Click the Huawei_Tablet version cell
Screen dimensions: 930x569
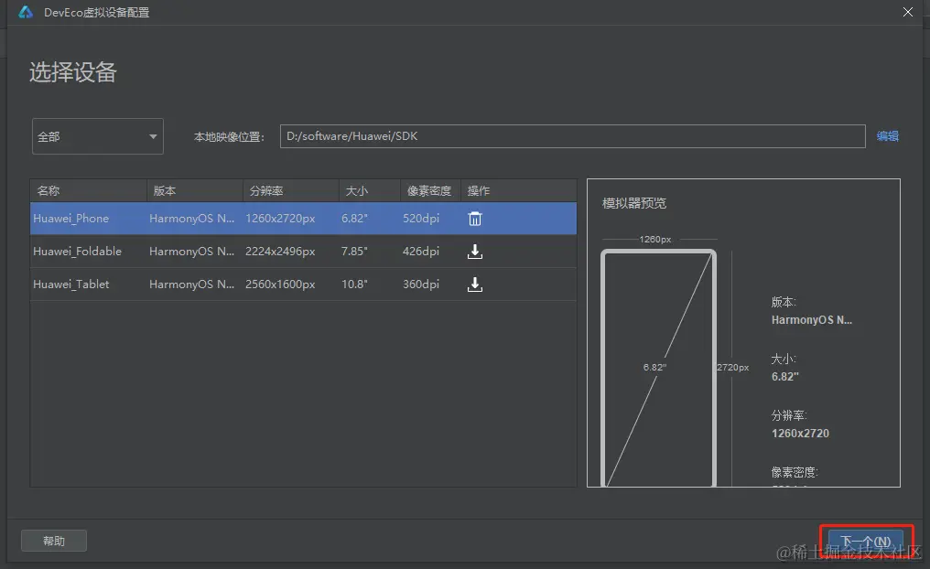click(x=192, y=284)
